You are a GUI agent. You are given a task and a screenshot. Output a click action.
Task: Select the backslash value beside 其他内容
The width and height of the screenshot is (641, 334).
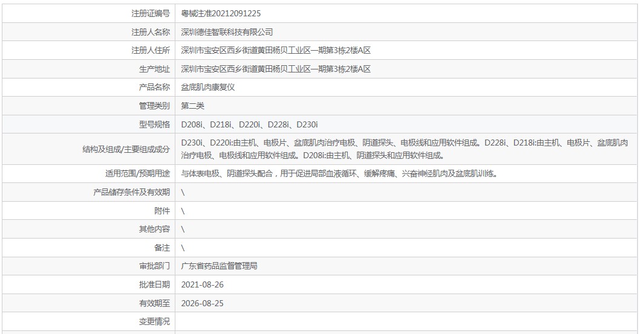183,230
